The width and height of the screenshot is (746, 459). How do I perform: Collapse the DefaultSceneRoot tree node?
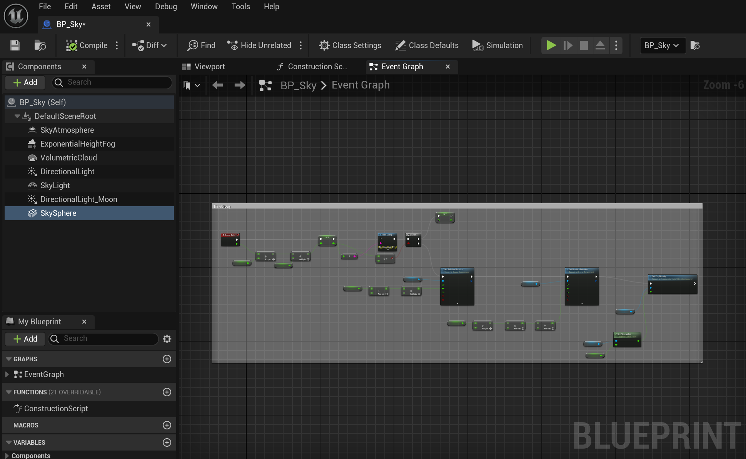(x=17, y=116)
